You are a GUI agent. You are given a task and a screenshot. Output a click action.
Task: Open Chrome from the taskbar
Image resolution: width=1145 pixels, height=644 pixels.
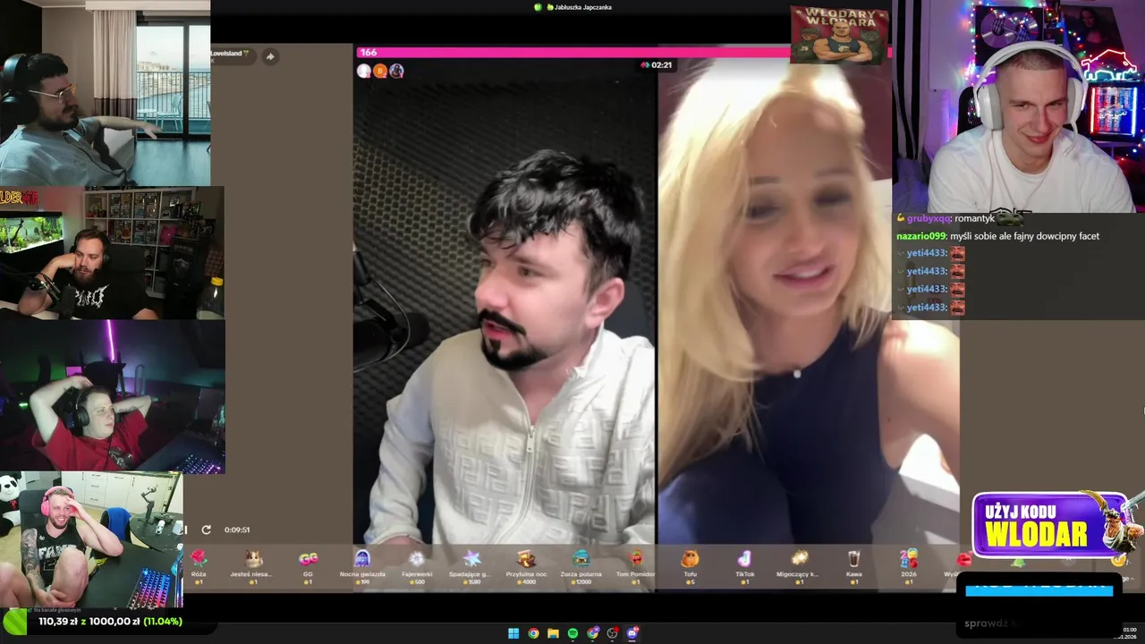point(533,633)
